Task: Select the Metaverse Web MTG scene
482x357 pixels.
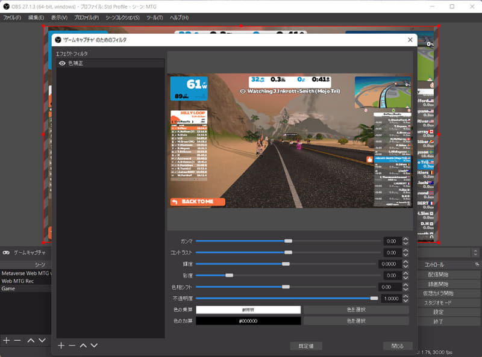Action: pyautogui.click(x=26, y=273)
